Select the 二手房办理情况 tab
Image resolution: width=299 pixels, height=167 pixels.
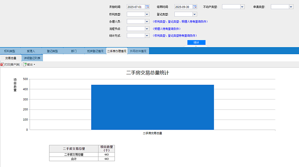117,51
